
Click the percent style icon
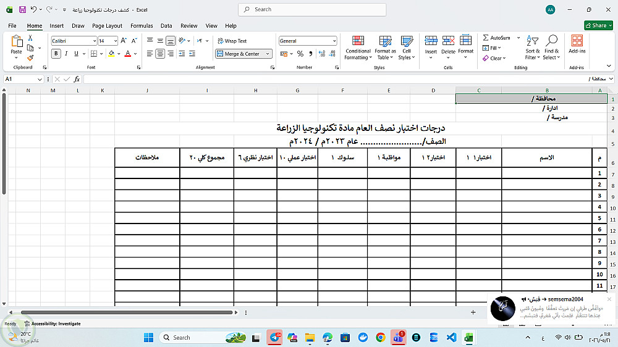300,54
